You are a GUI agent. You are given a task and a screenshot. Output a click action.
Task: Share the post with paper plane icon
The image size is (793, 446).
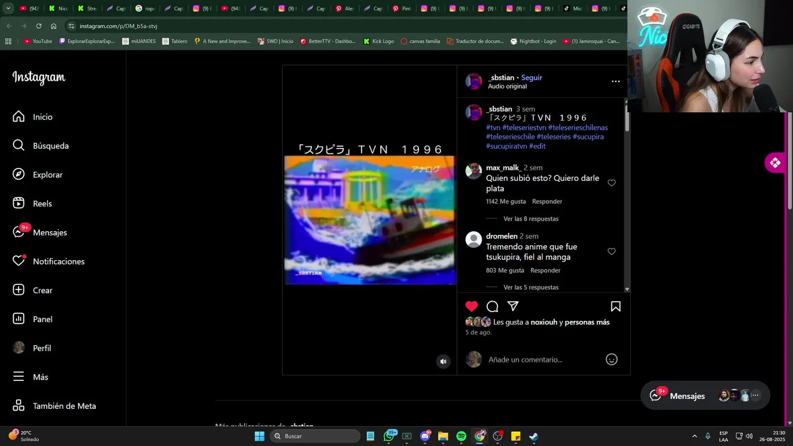tap(513, 306)
